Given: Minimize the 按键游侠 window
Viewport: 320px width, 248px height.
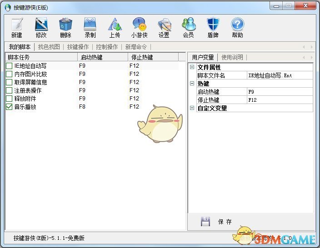Looking at the screenshot, I should (x=276, y=6).
